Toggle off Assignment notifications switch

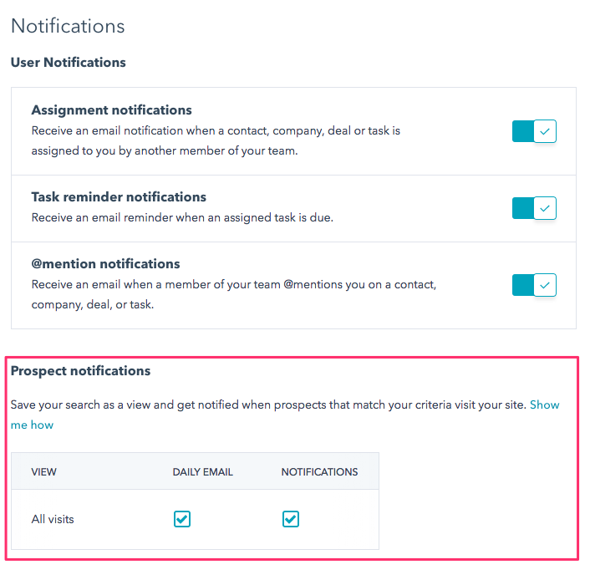(534, 131)
